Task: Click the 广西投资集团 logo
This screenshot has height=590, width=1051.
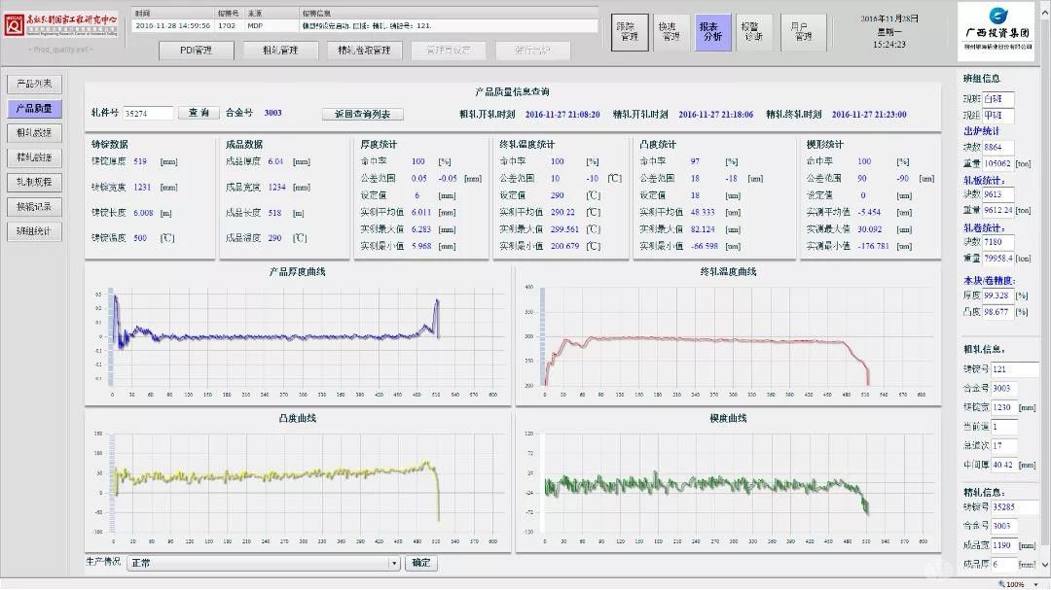Action: 996,31
